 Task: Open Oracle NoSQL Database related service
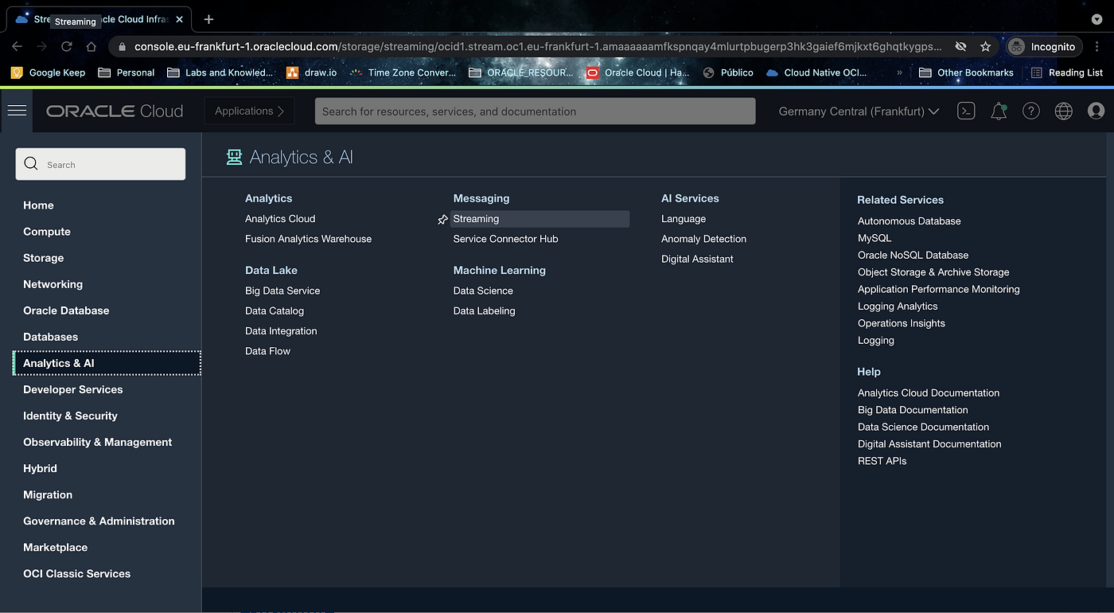point(913,256)
